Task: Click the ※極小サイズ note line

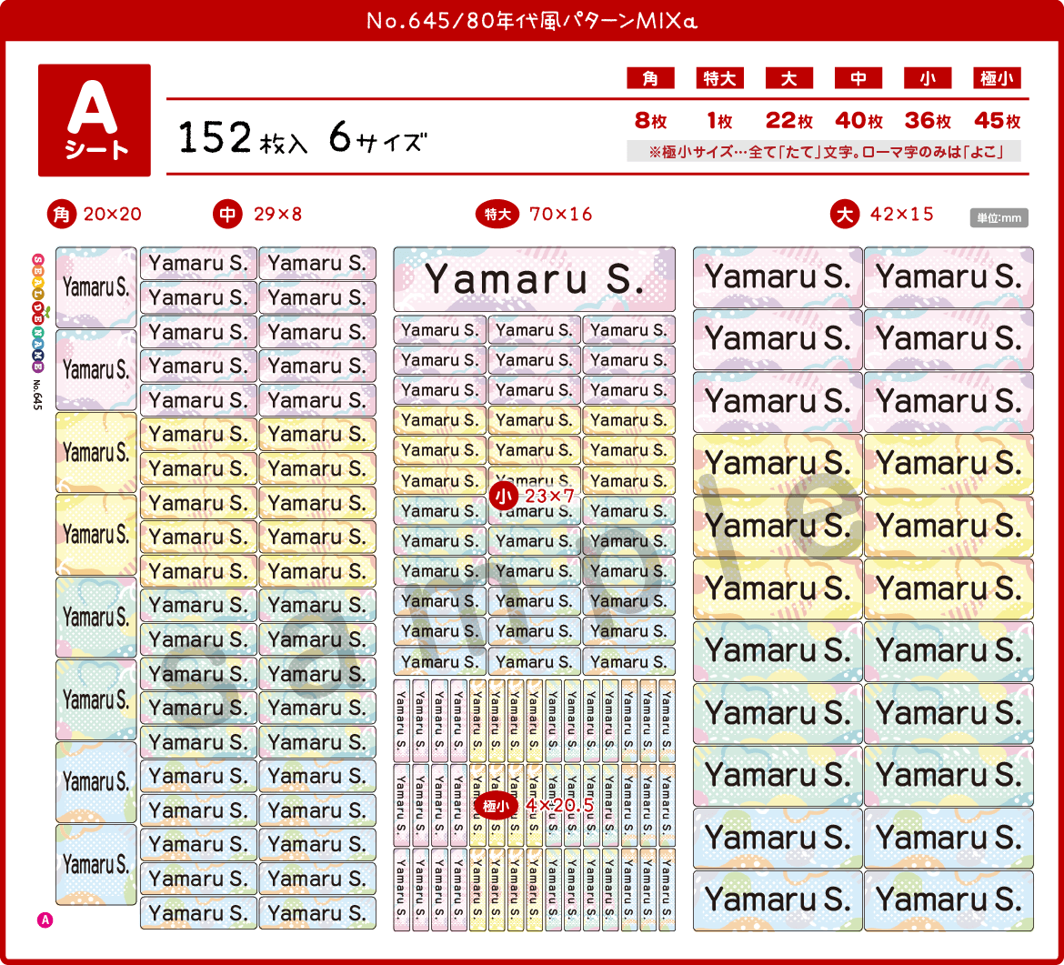Action: coord(824,151)
